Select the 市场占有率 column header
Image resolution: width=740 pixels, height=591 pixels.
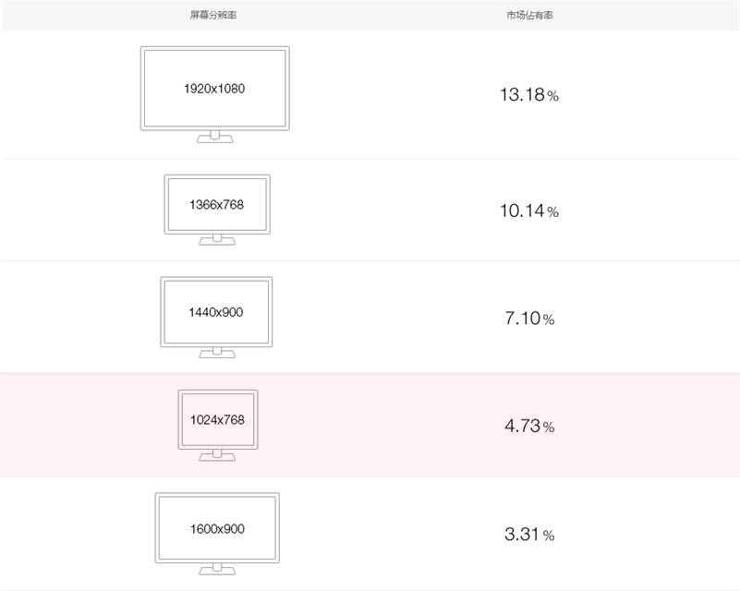pos(529,16)
